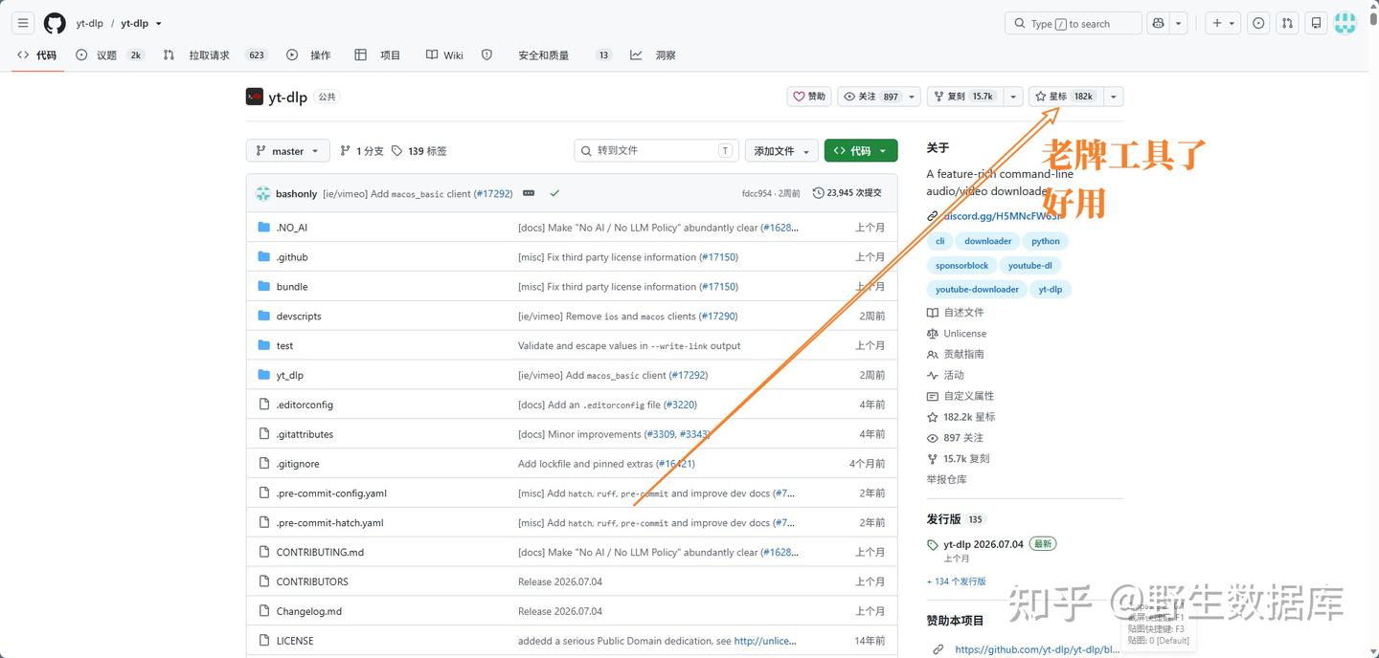Select the cli topic tag
Image resolution: width=1379 pixels, height=658 pixels.
coord(939,242)
